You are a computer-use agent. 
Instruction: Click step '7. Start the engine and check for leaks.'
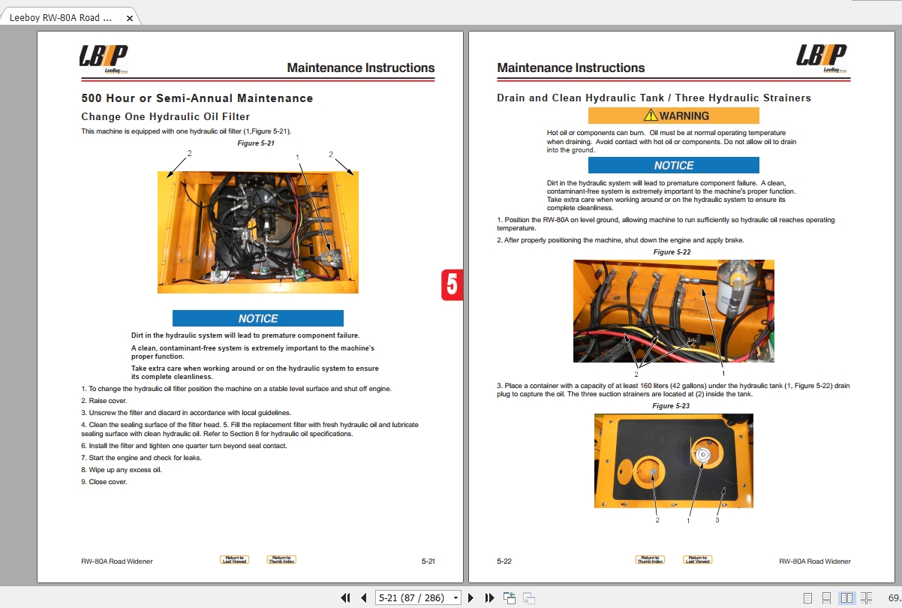(141, 458)
